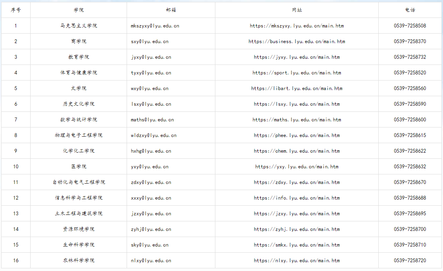Select the 数学与统计学院 cell
This screenshot has width=443, height=271.
click(x=78, y=119)
